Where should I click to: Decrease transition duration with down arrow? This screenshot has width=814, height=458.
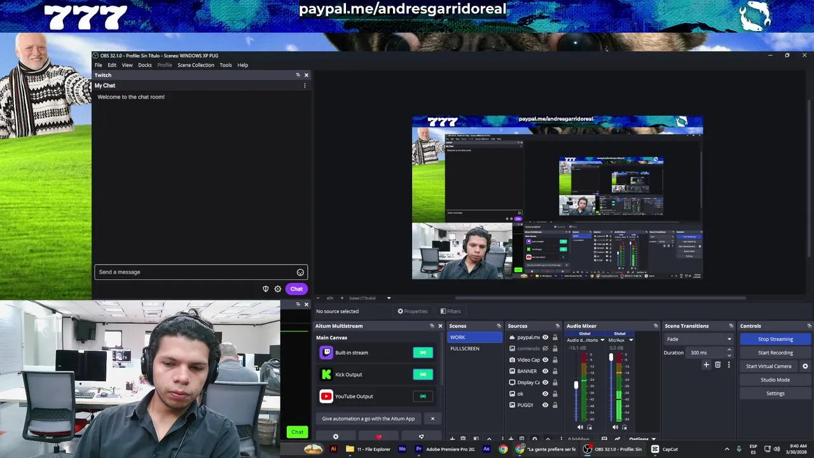tap(729, 355)
